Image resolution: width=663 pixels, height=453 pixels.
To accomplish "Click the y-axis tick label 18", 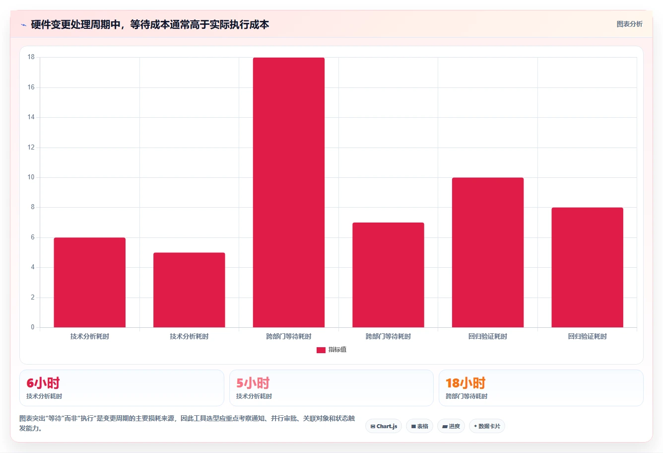I will tap(31, 57).
